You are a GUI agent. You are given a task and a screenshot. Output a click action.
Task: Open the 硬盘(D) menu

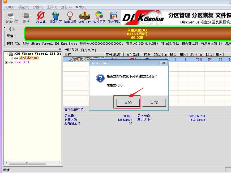(24, 7)
